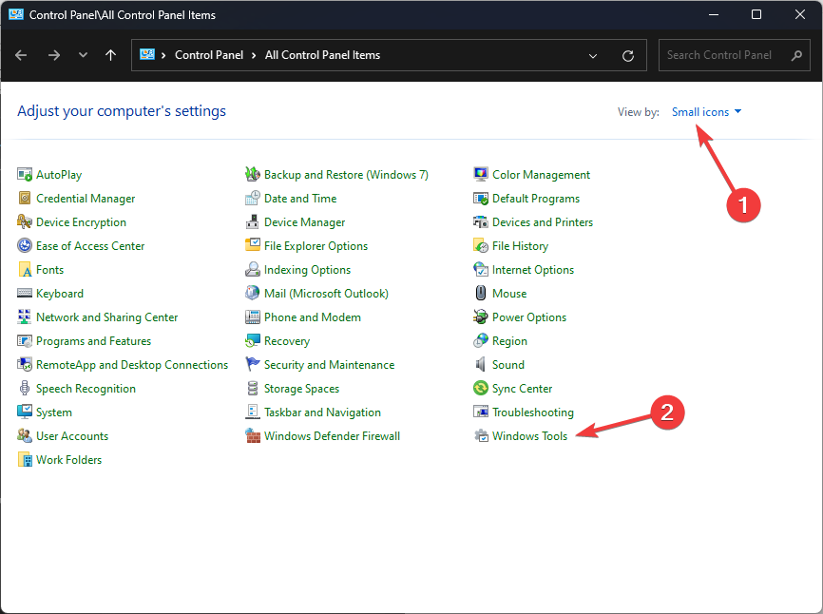Open the Taskbar and Navigation link
Viewport: 823px width, 614px height.
322,413
